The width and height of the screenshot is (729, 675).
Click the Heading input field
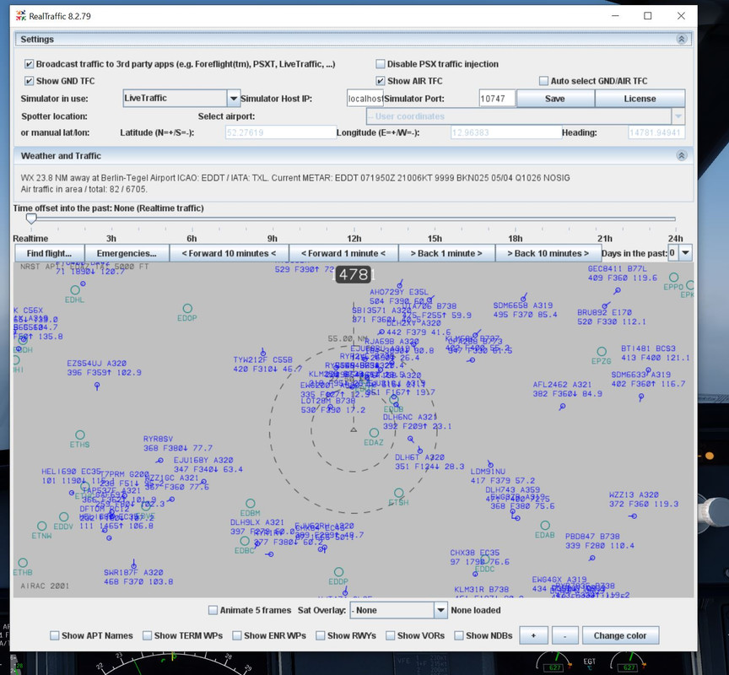click(656, 132)
